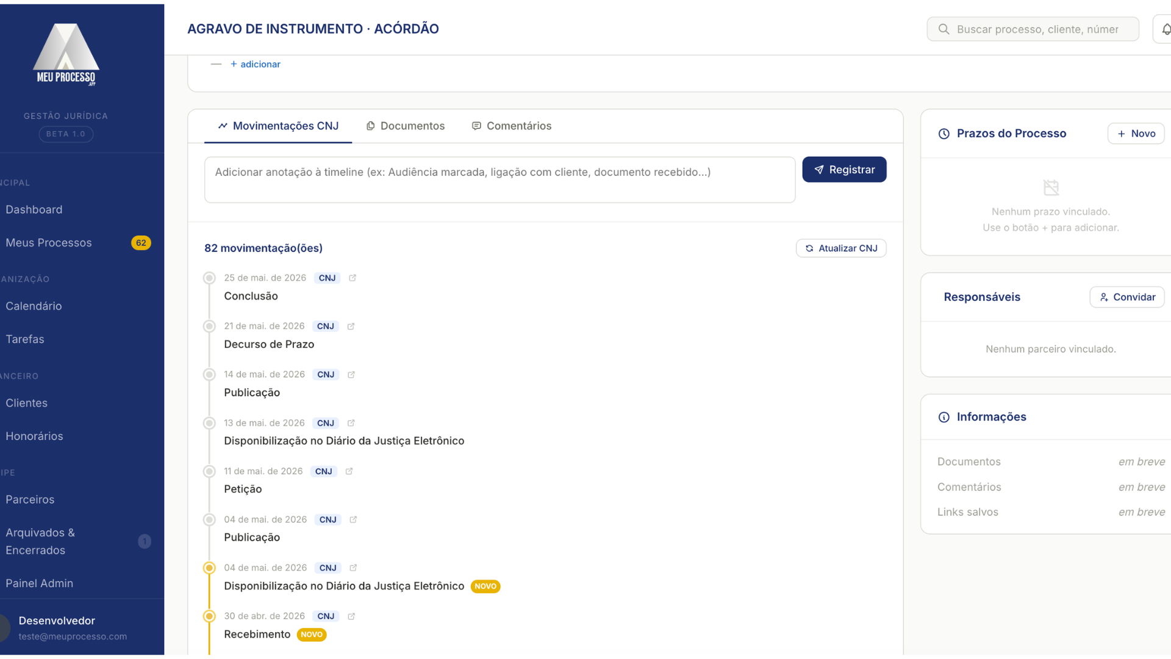This screenshot has width=1171, height=659.
Task: Click the NOVO badge on 04 de mai. Disponibilização
Action: click(x=485, y=586)
